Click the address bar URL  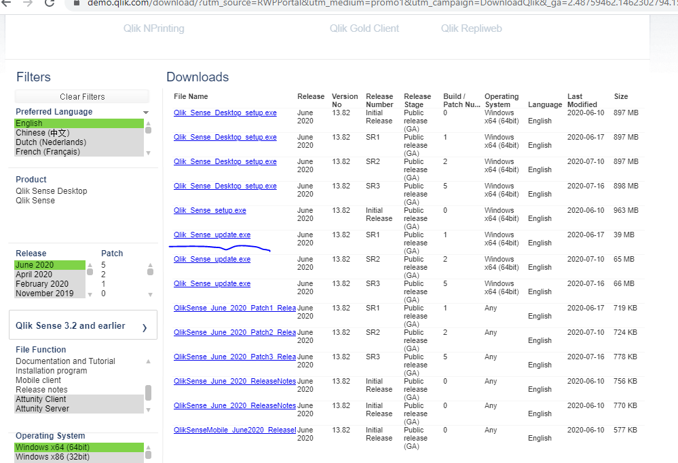tap(381, 3)
